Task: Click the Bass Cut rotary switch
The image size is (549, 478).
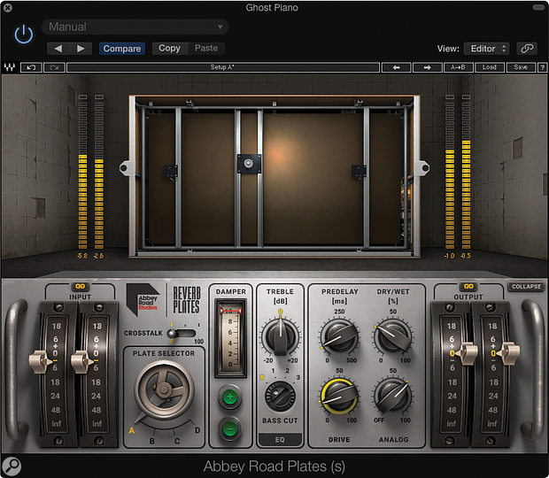Action: (x=280, y=397)
